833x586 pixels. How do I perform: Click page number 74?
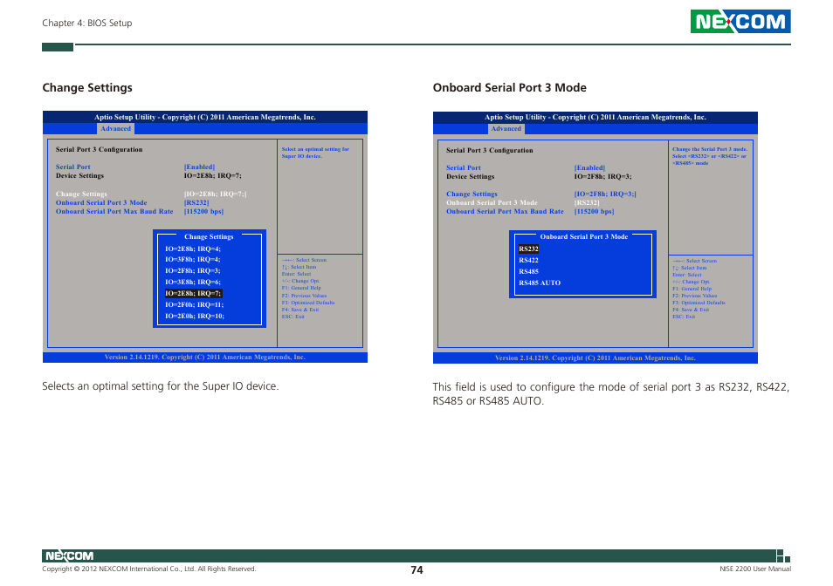click(x=416, y=569)
